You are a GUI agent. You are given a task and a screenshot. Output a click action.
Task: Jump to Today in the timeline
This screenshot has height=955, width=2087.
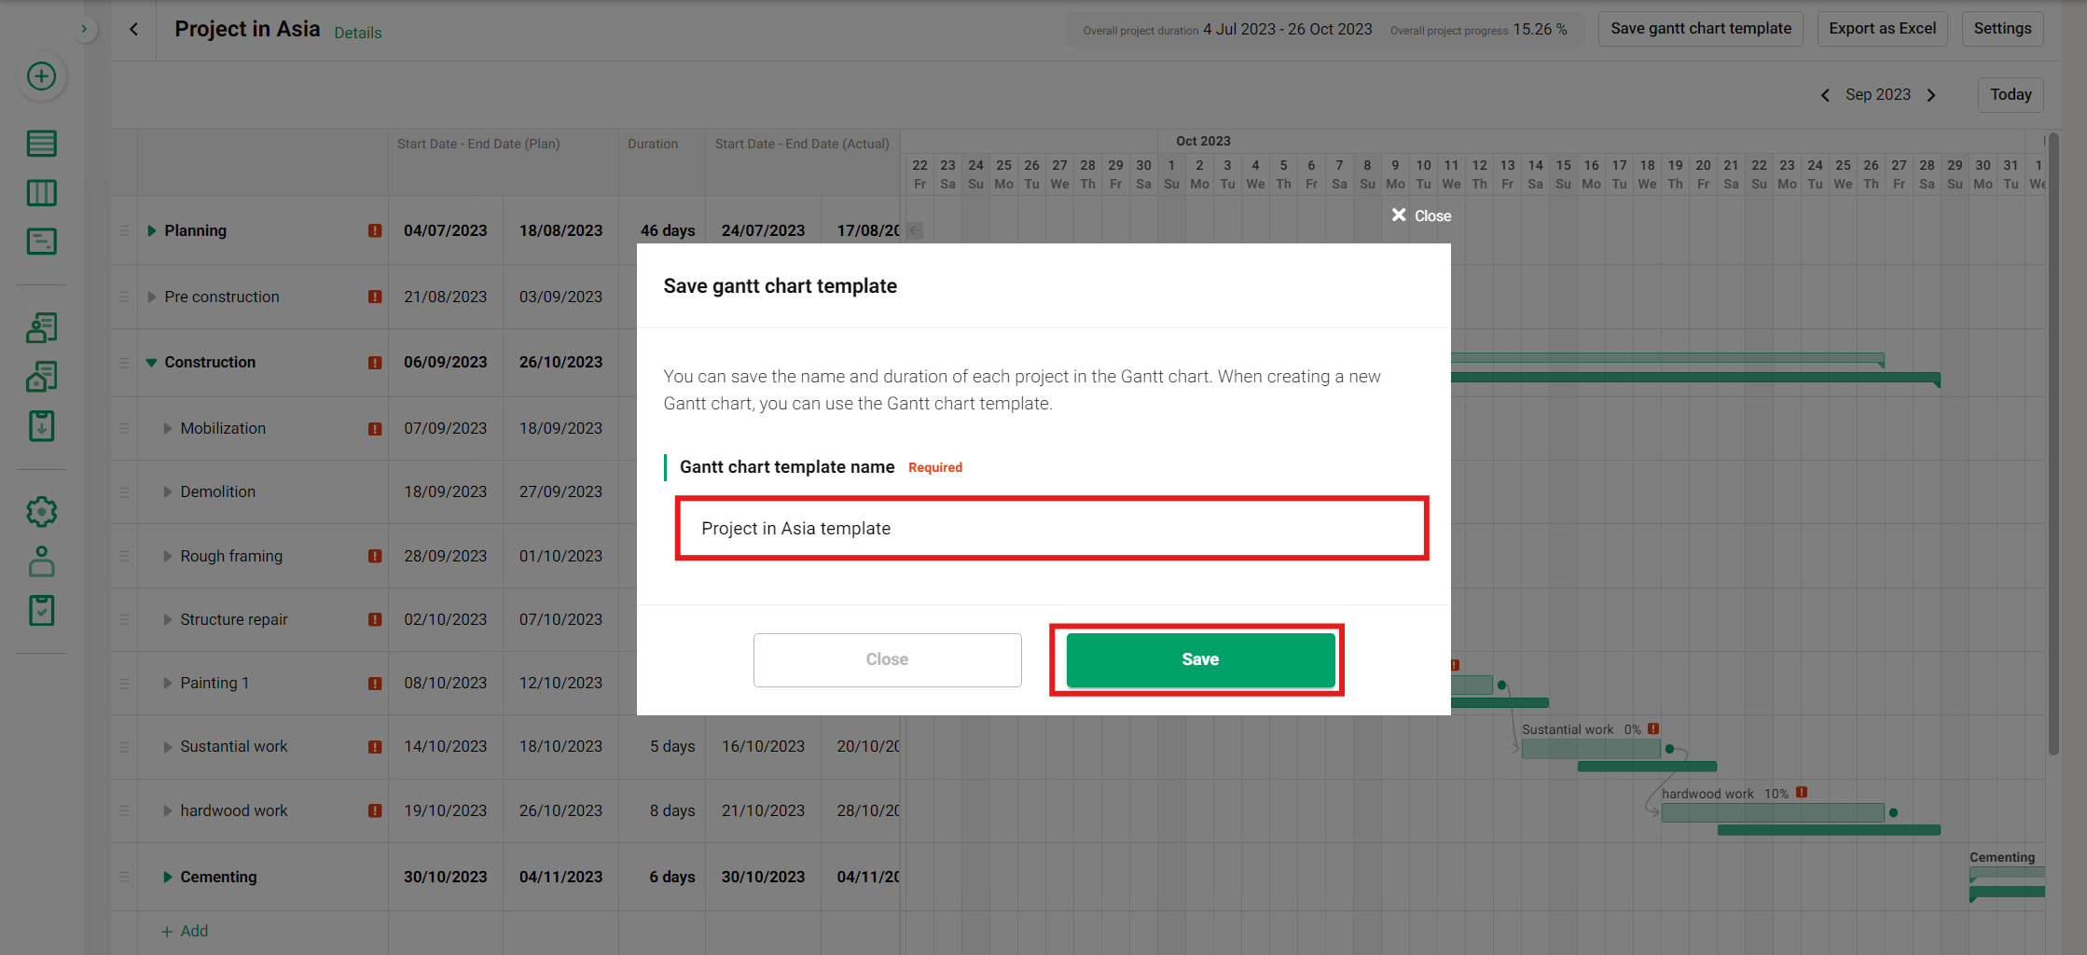click(2011, 94)
